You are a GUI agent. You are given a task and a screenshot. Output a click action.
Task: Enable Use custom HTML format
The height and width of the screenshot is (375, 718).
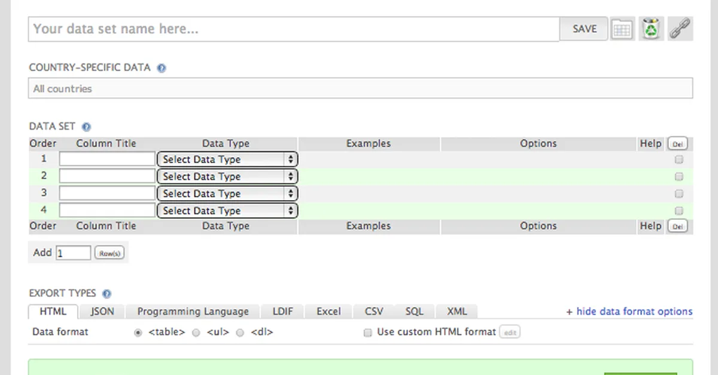tap(367, 332)
